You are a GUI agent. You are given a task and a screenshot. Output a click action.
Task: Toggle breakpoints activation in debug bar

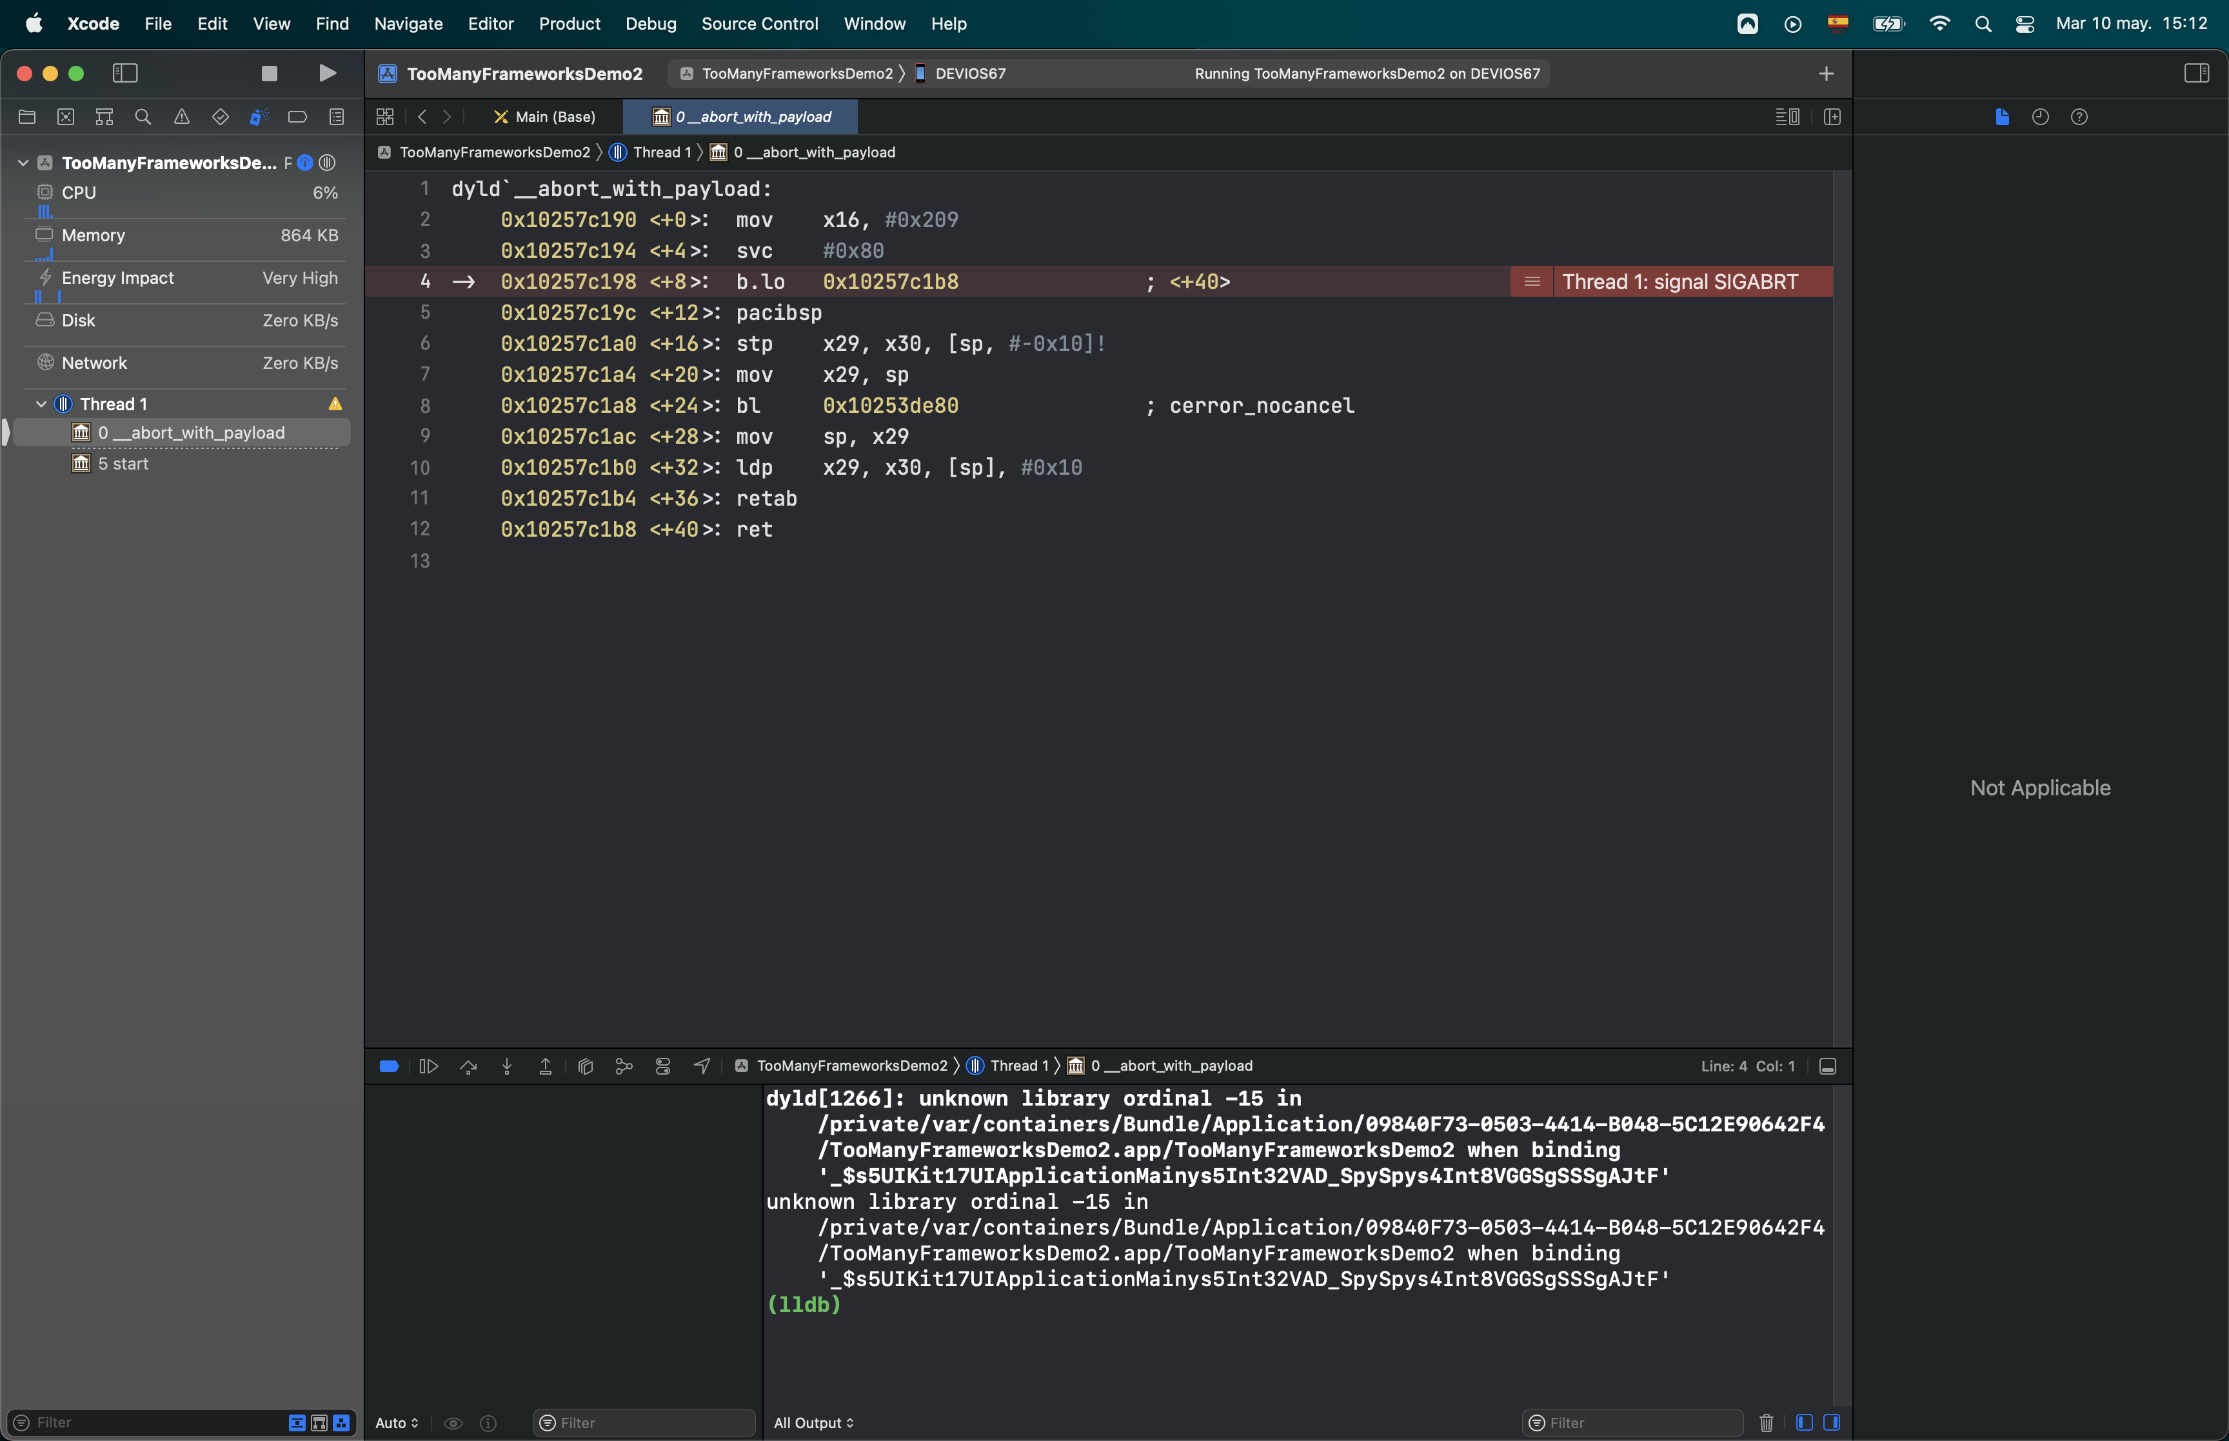tap(389, 1066)
